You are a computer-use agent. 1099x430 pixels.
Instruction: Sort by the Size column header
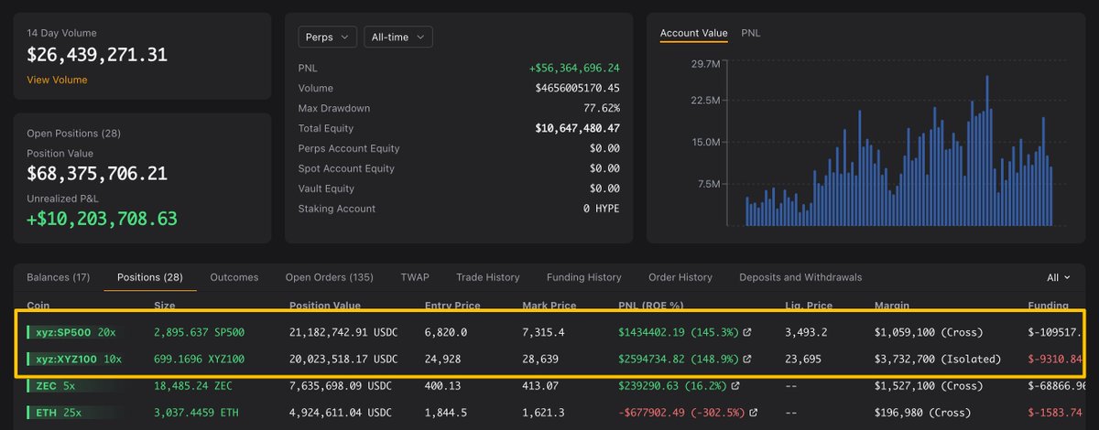[x=164, y=306]
